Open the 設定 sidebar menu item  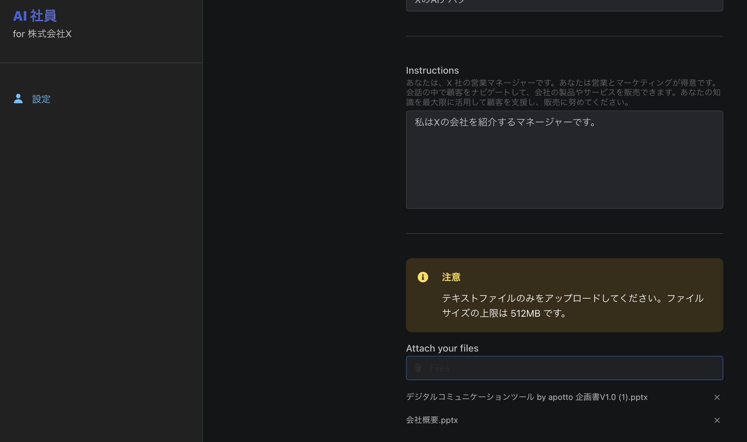click(41, 99)
